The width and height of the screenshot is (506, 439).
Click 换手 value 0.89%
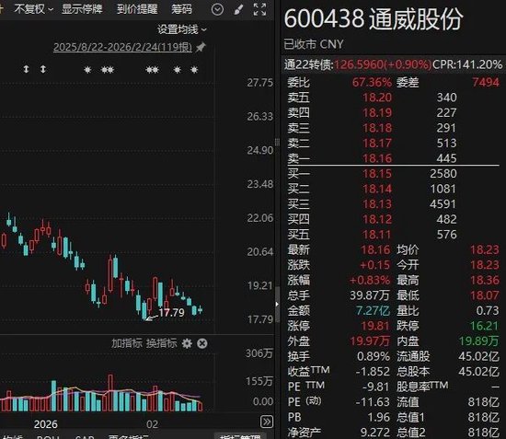[374, 356]
